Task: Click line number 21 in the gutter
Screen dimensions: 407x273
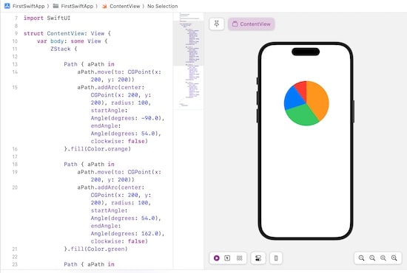Action: (15, 249)
